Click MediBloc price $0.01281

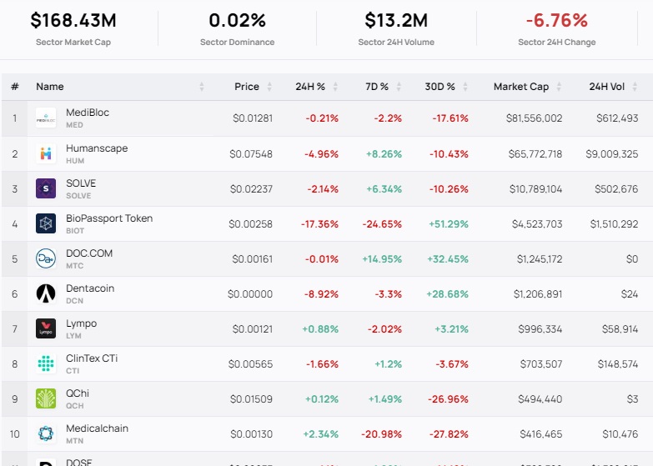click(253, 118)
